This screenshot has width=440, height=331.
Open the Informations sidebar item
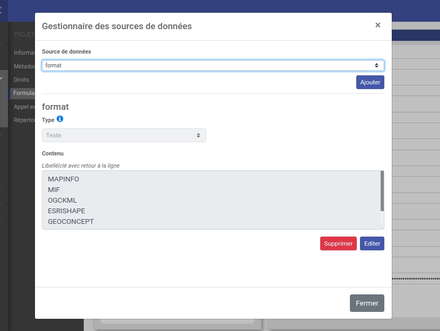coord(24,53)
